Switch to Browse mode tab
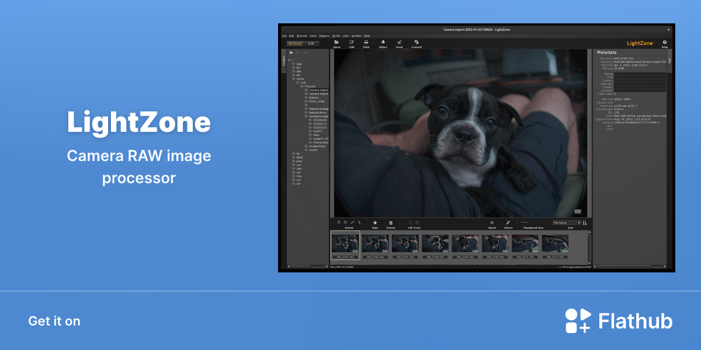Screen dimensions: 701x350 [295, 43]
